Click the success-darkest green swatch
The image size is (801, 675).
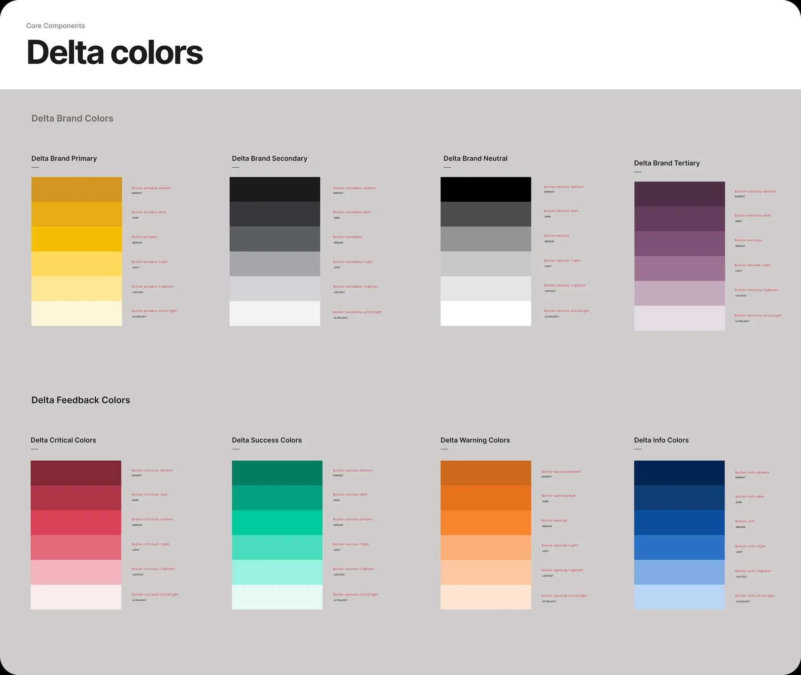point(277,473)
